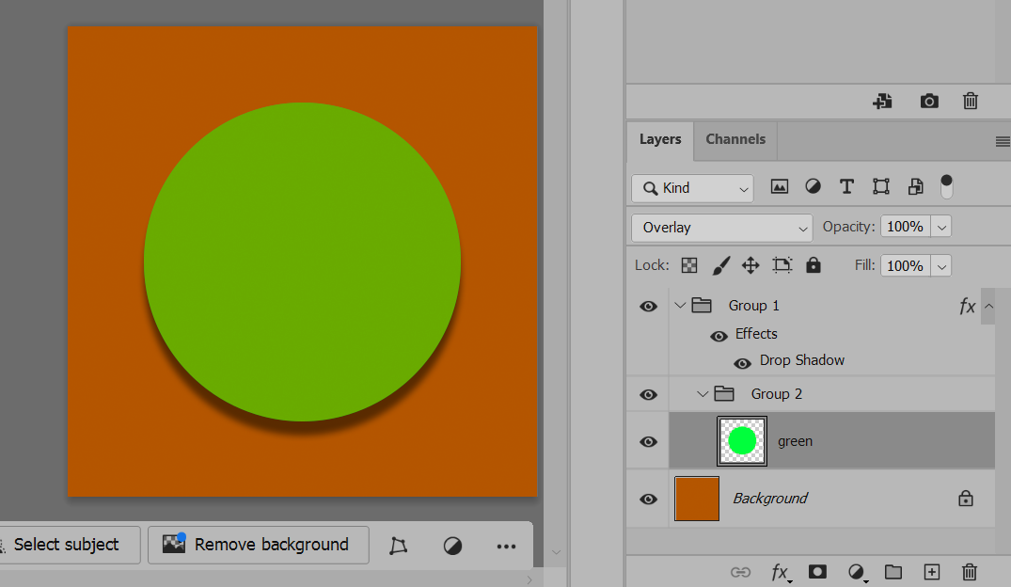Lock artboard nesting icon
Image resolution: width=1011 pixels, height=587 pixels.
click(x=782, y=265)
